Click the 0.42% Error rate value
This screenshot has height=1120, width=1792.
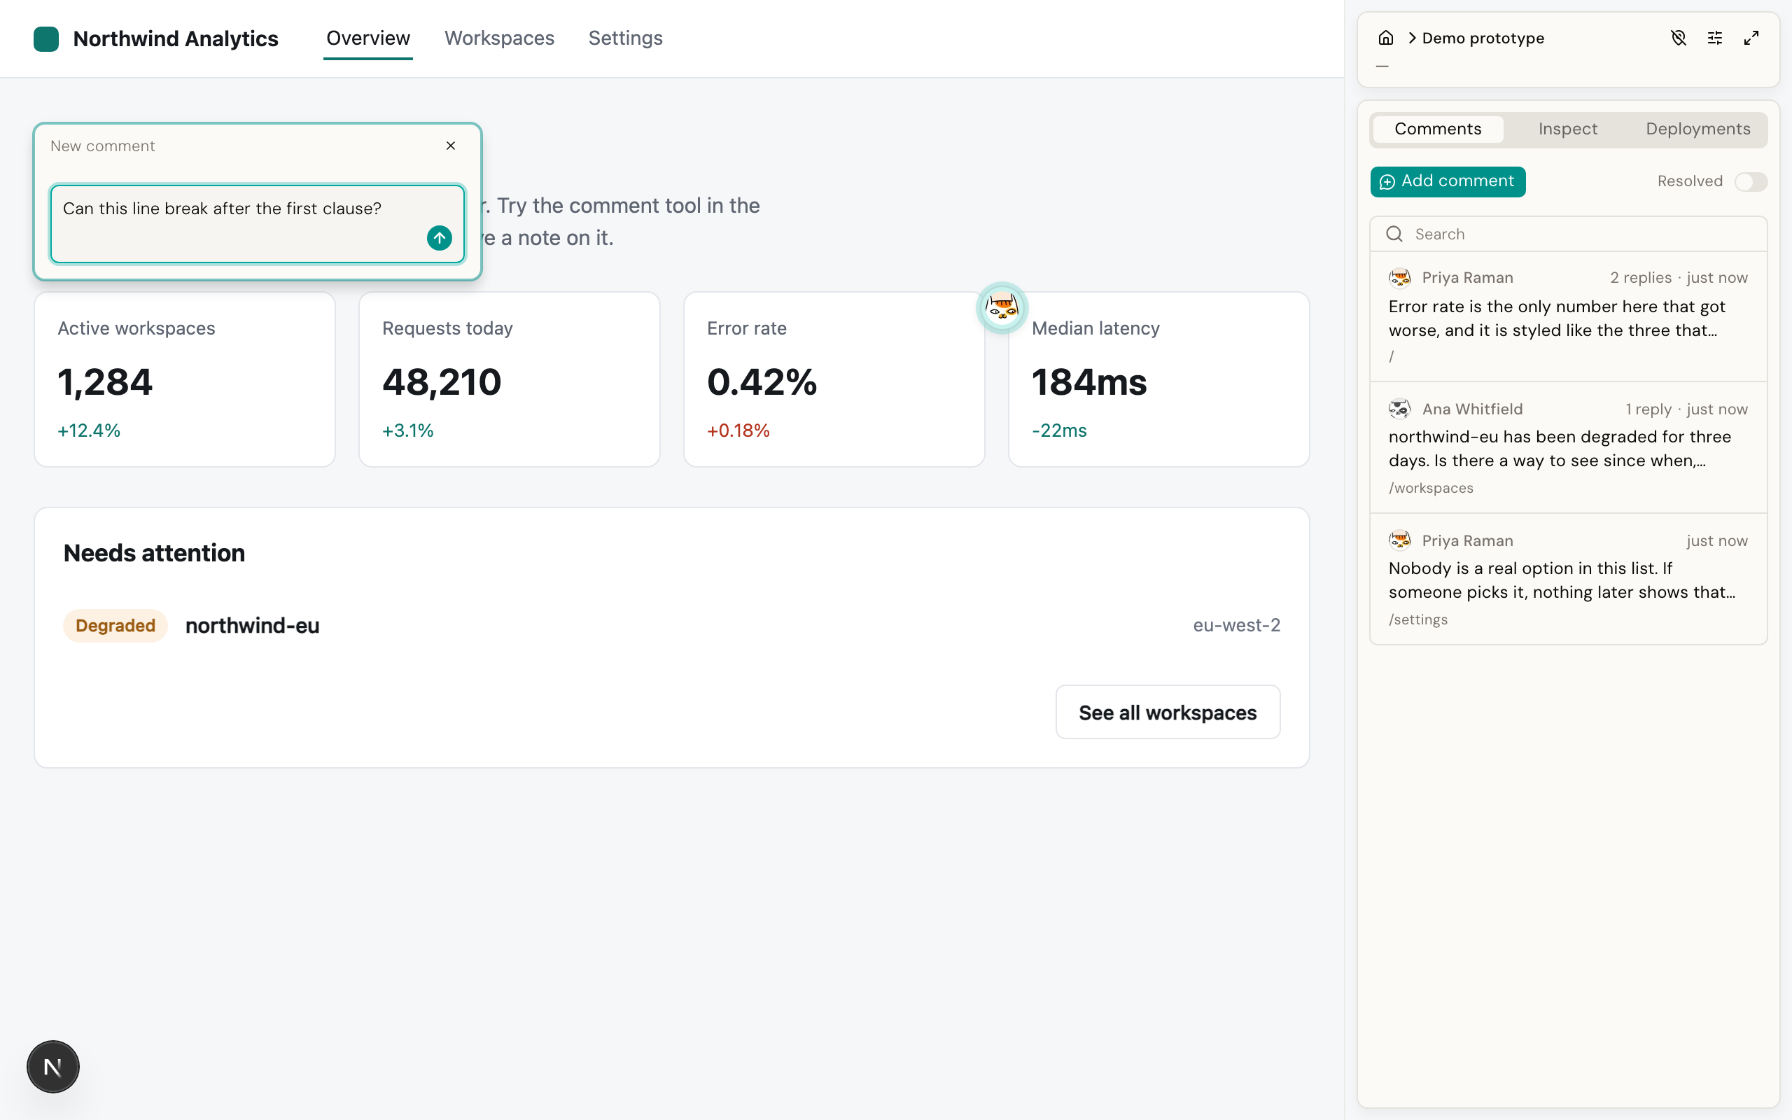pyautogui.click(x=762, y=382)
